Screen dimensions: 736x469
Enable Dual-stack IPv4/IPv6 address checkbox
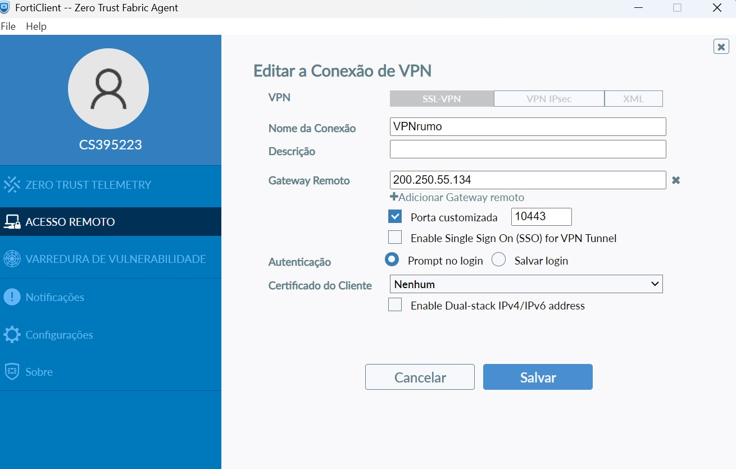pos(395,305)
